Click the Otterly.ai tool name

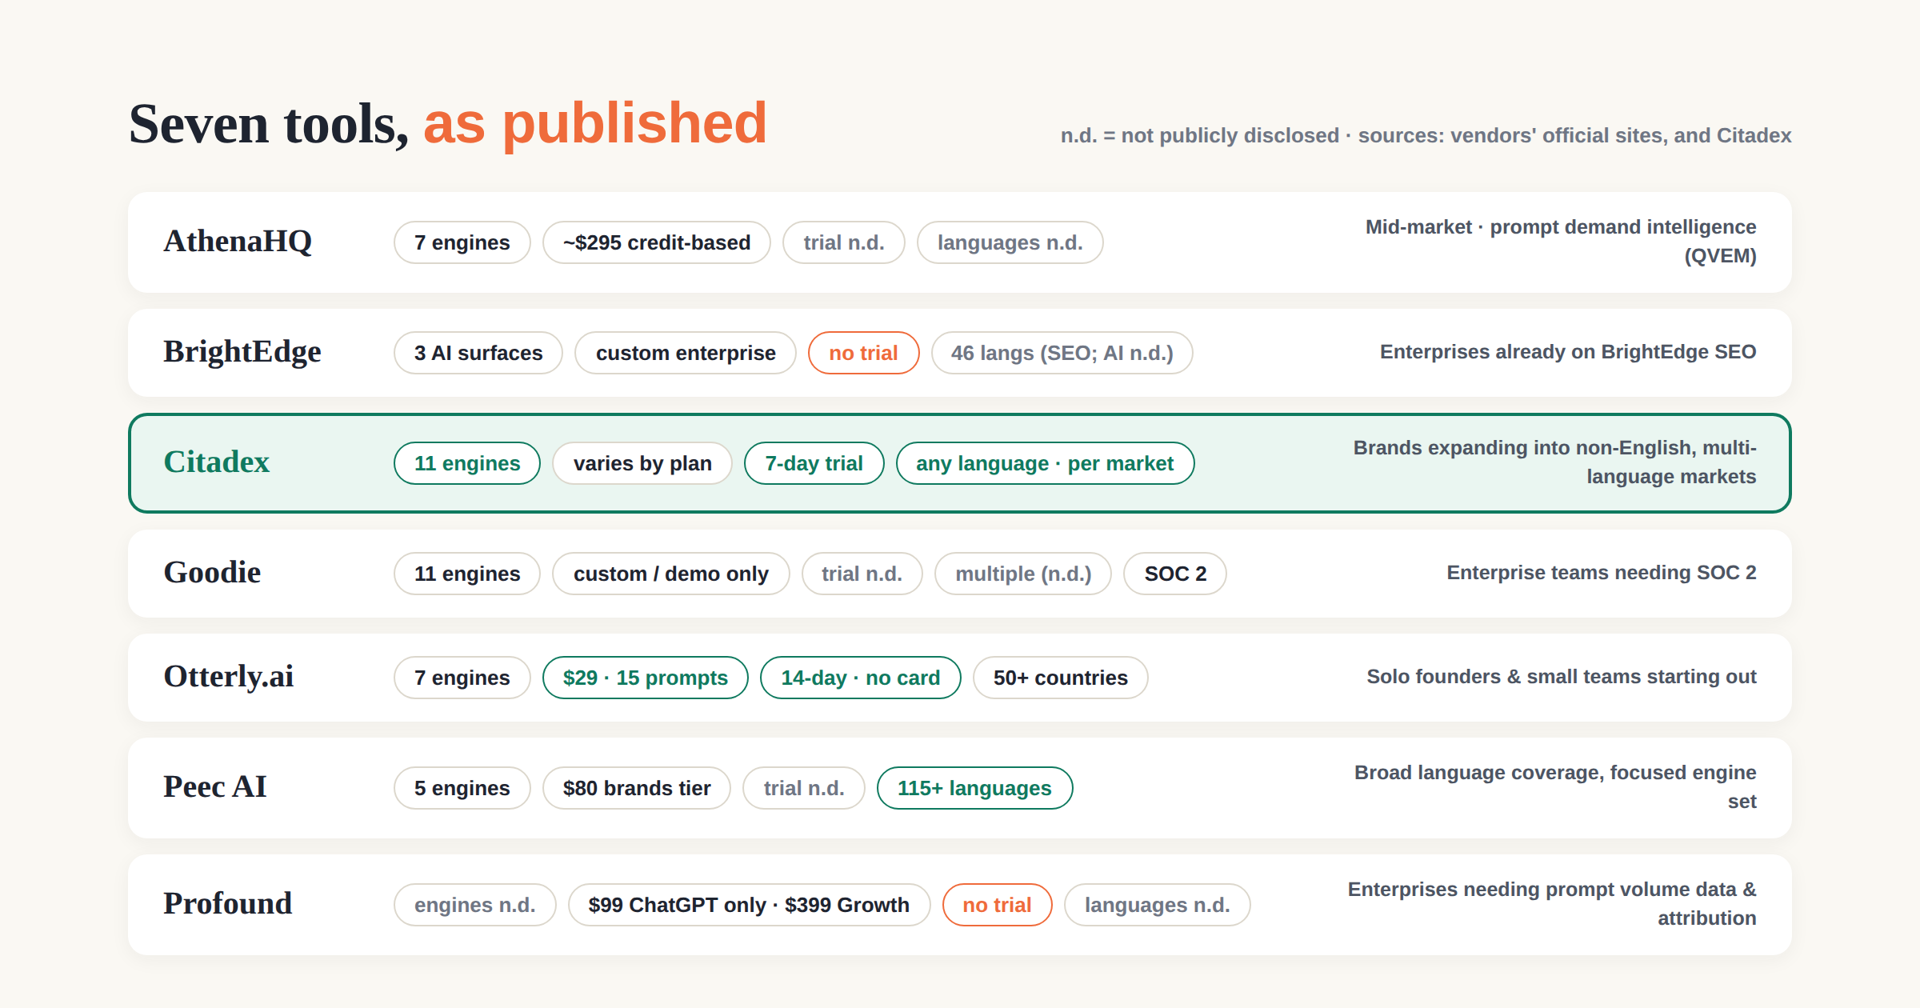pyautogui.click(x=229, y=677)
